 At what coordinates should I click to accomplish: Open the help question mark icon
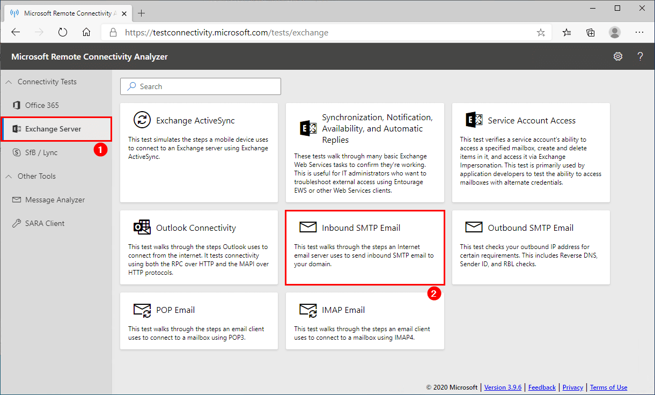[639, 56]
